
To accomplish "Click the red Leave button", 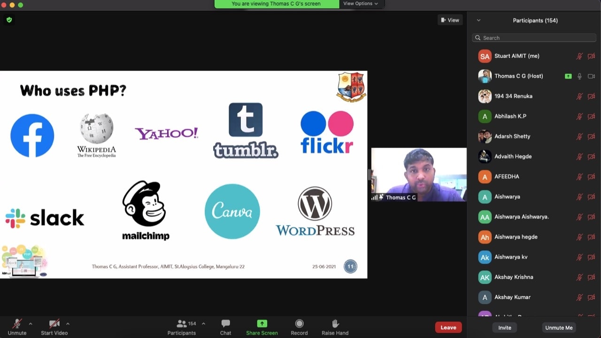I will coord(448,327).
